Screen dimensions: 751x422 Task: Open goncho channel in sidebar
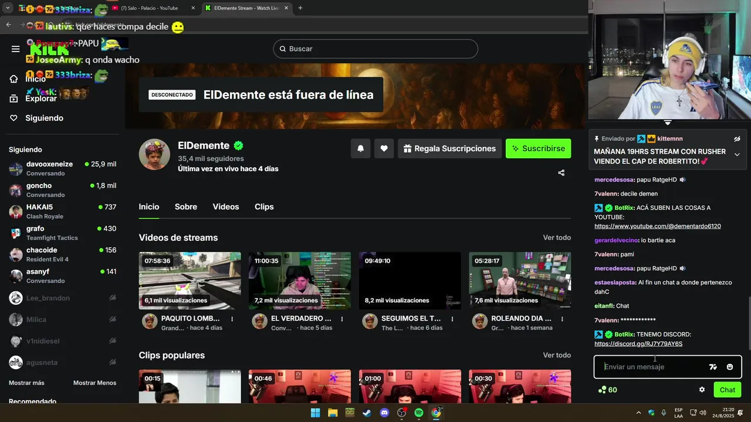pyautogui.click(x=62, y=190)
